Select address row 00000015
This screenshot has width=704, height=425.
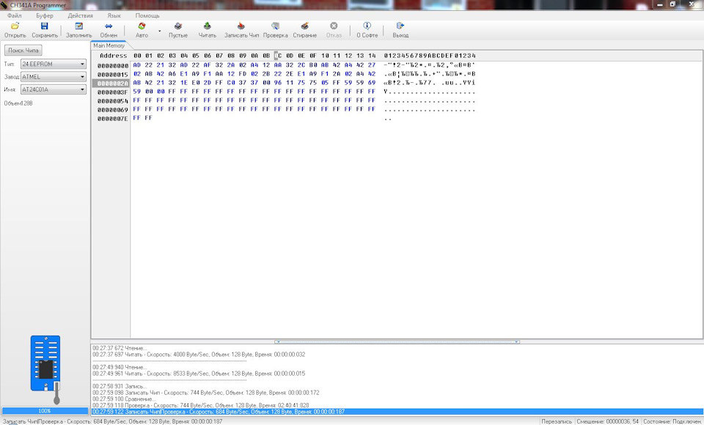[x=112, y=75]
